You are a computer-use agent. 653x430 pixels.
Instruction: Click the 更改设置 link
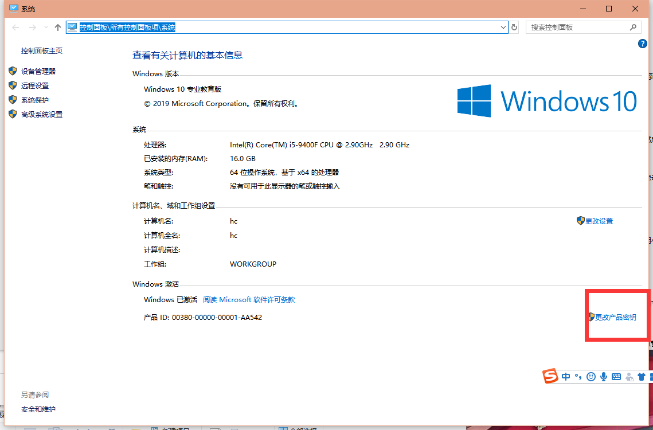coord(599,221)
